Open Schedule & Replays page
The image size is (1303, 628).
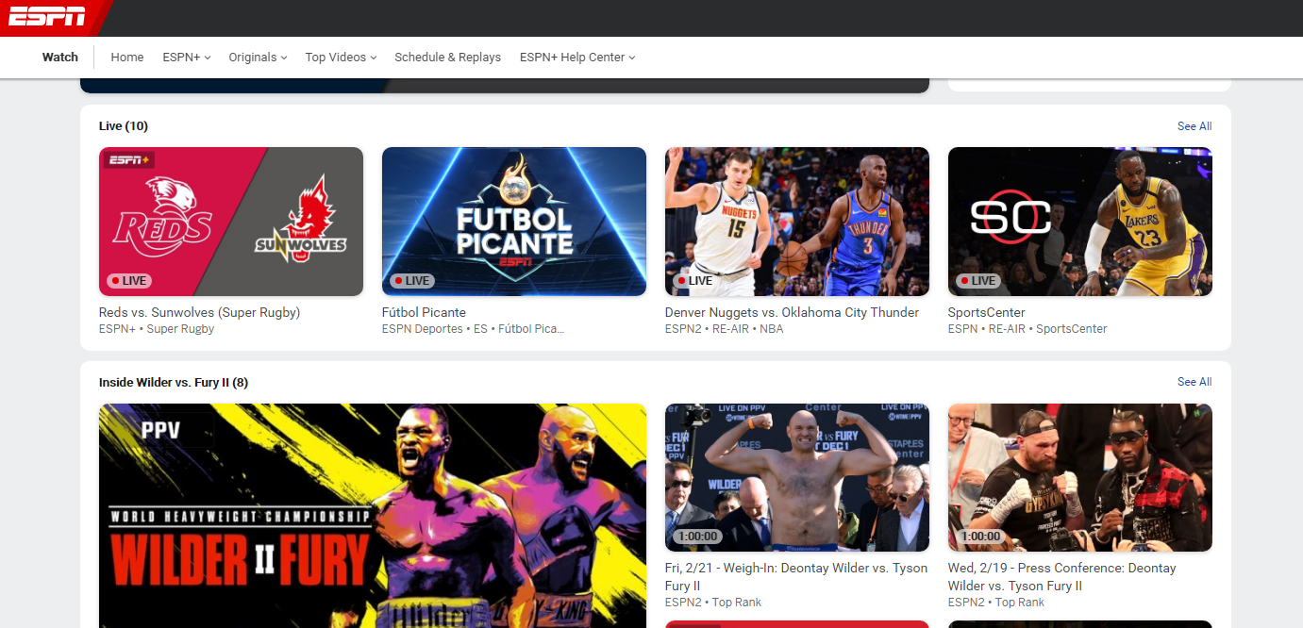click(447, 58)
